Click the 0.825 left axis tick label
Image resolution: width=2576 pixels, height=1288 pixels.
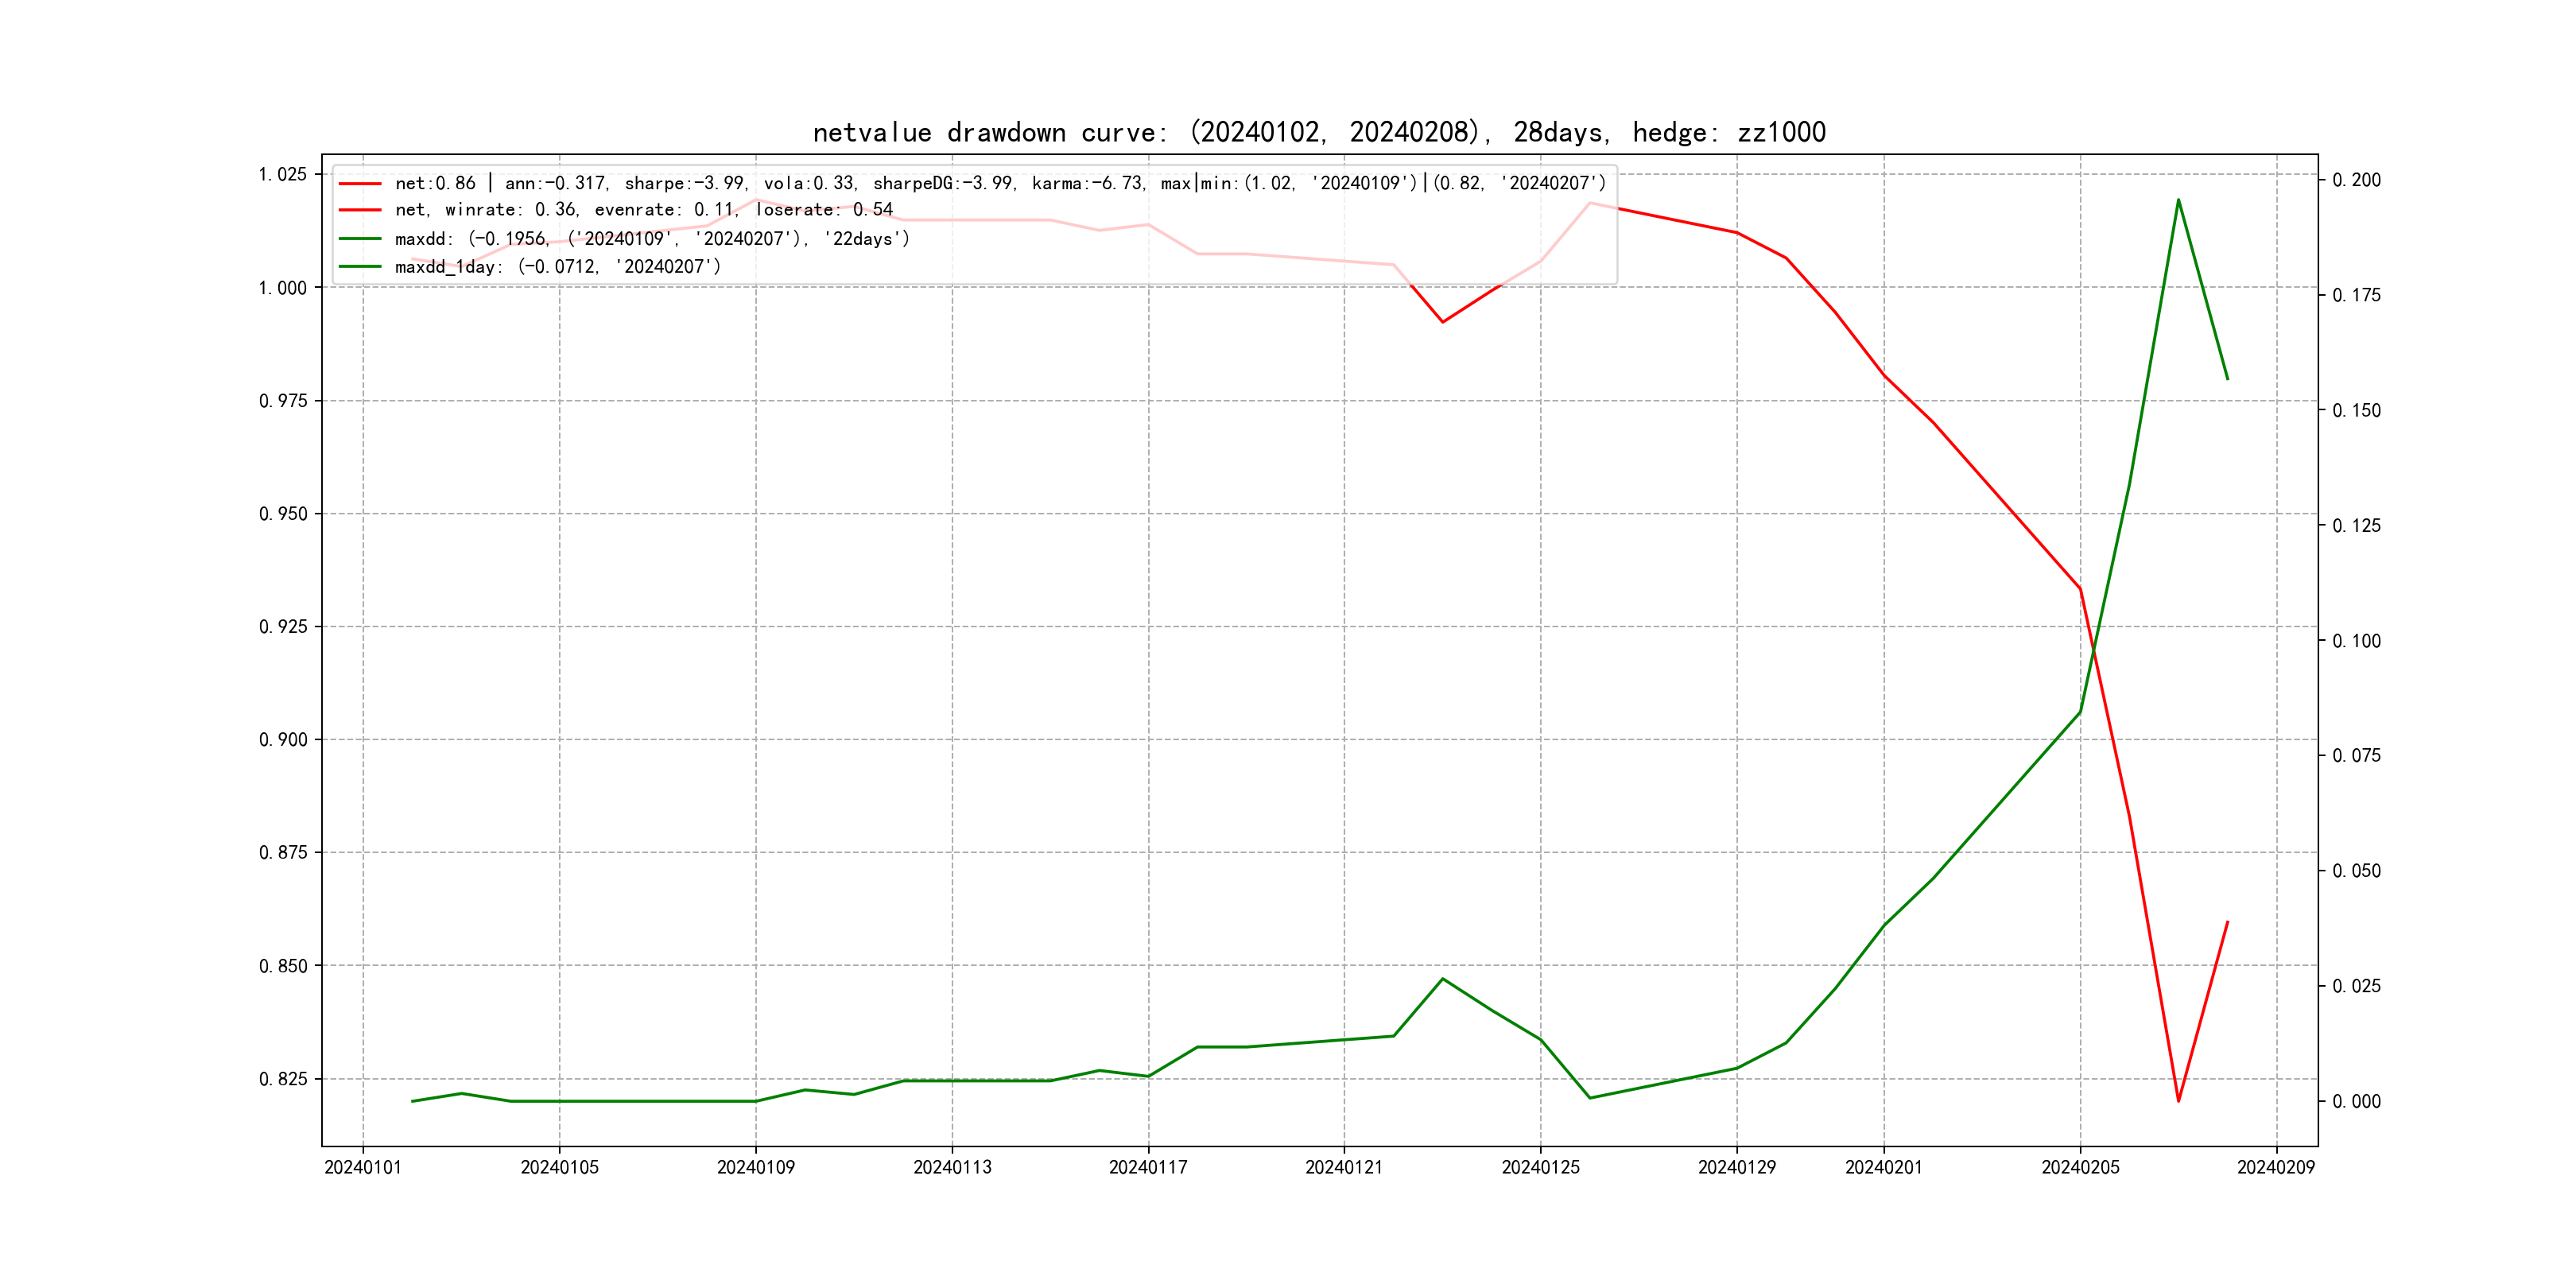coord(283,1079)
